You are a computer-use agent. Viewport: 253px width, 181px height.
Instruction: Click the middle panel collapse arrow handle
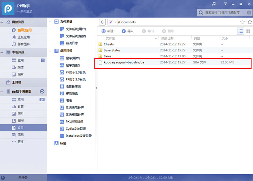tap(96, 88)
